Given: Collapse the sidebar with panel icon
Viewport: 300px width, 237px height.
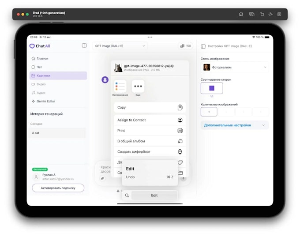Looking at the screenshot, I should pyautogui.click(x=84, y=45).
